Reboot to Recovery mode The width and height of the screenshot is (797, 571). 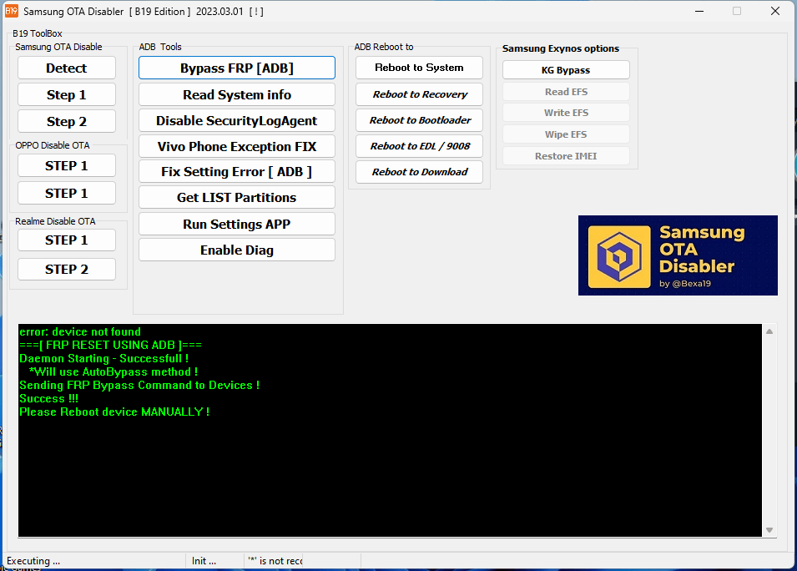tap(418, 93)
